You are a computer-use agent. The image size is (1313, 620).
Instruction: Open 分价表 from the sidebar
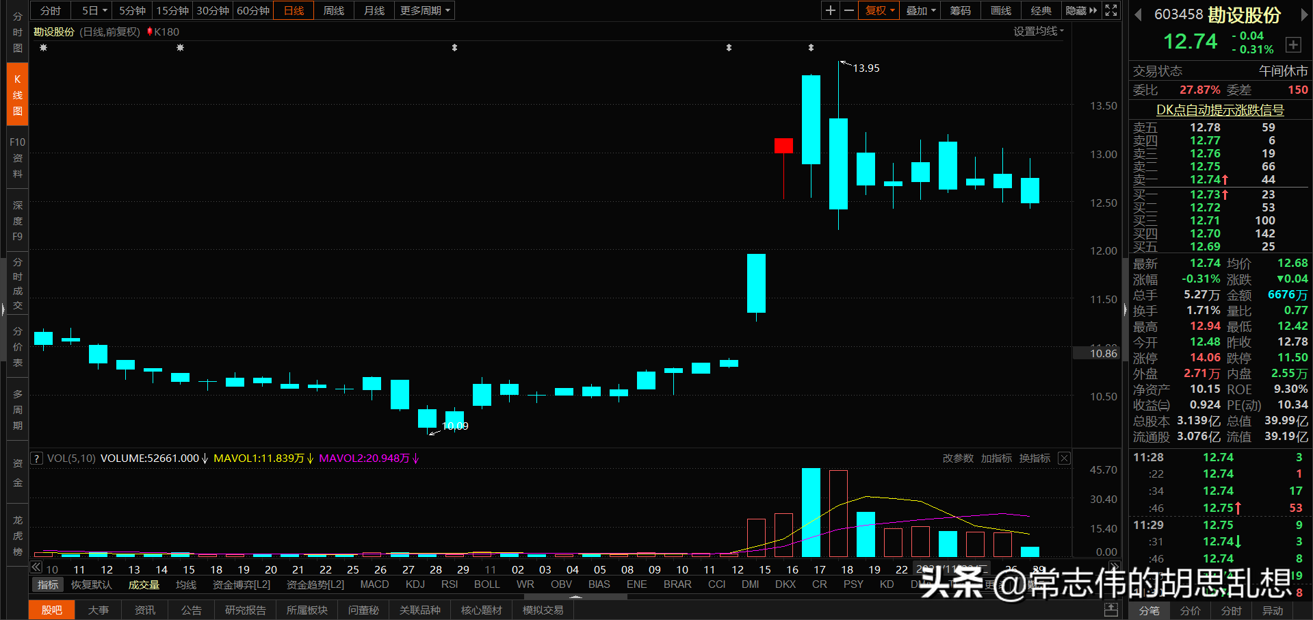click(18, 347)
